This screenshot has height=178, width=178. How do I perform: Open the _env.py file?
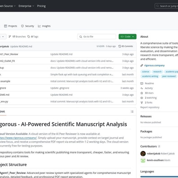click(4, 102)
